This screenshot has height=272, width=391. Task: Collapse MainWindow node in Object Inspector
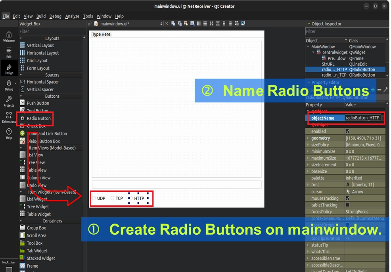pos(308,47)
